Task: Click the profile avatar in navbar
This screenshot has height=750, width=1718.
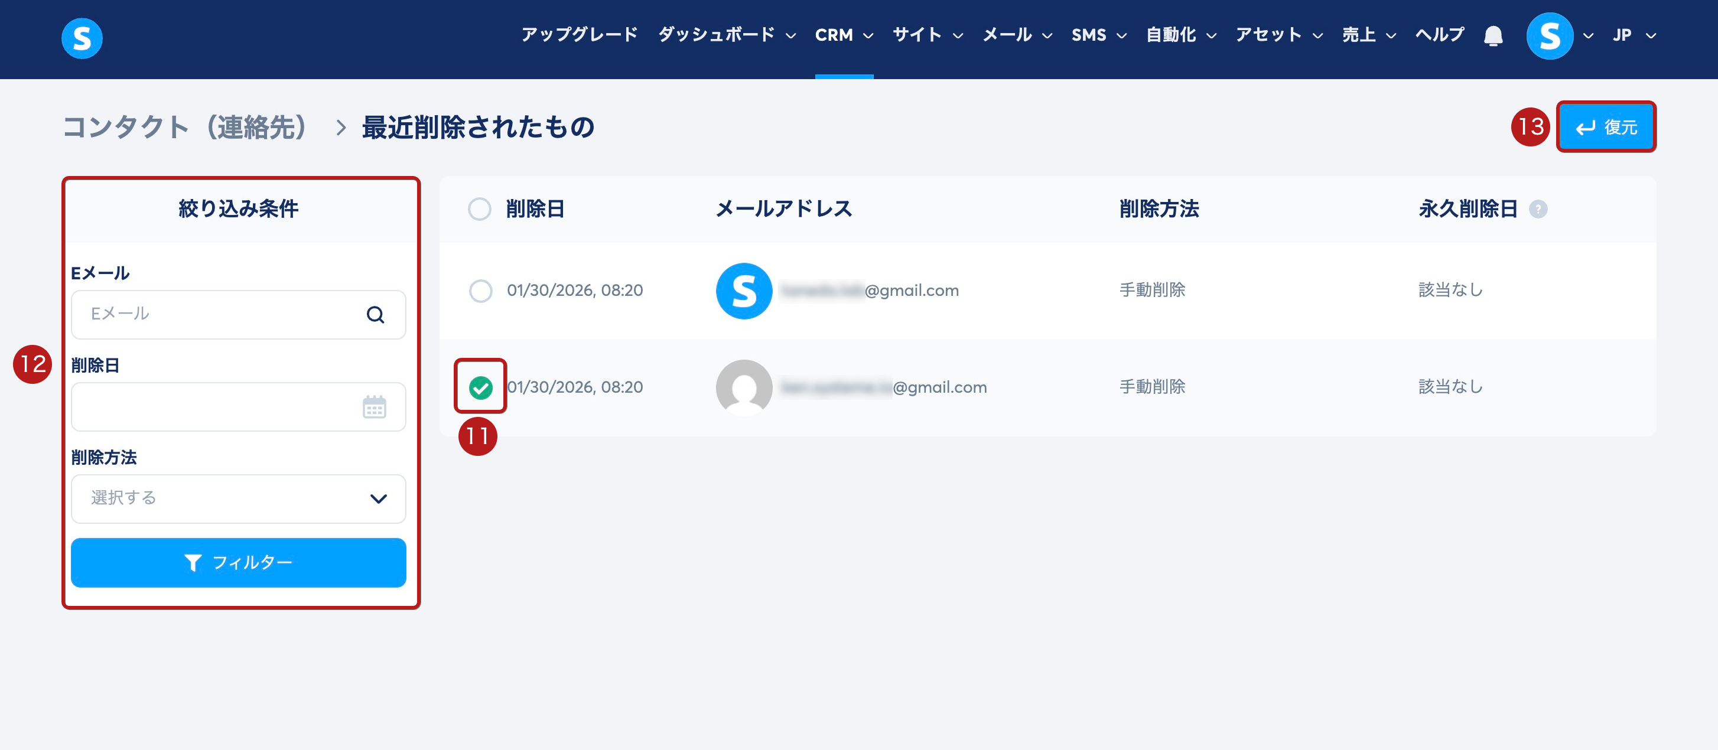Action: pos(1548,35)
